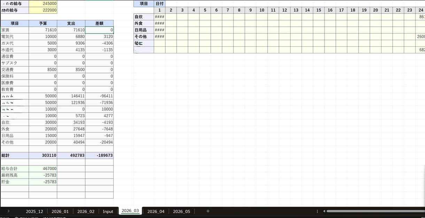Viewport: 425px width, 218px height.
Task: Open the 2026_02 sheet tab
Action: 86,211
